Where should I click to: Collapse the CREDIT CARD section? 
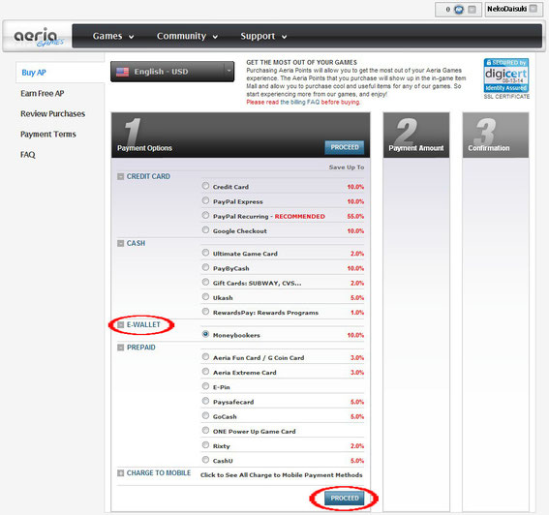click(120, 176)
